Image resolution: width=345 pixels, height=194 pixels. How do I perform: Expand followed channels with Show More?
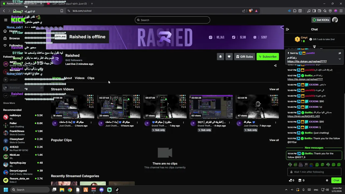click(9, 103)
